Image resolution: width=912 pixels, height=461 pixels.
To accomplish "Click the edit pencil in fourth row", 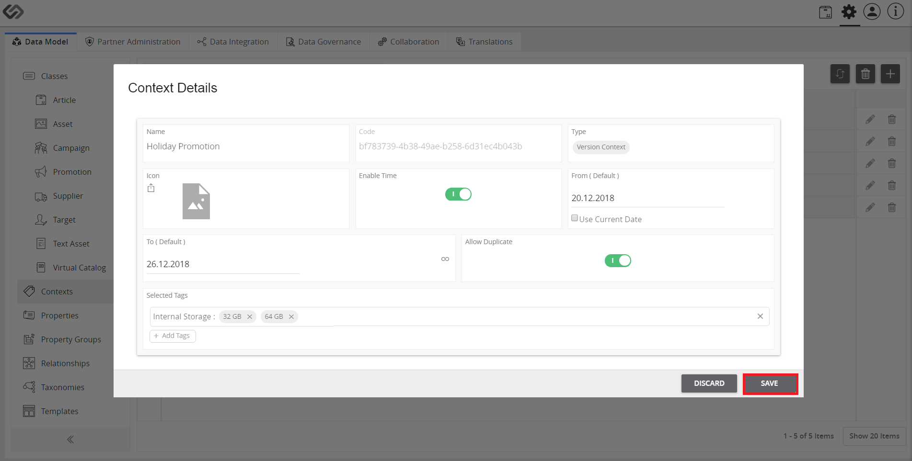I will (x=870, y=185).
